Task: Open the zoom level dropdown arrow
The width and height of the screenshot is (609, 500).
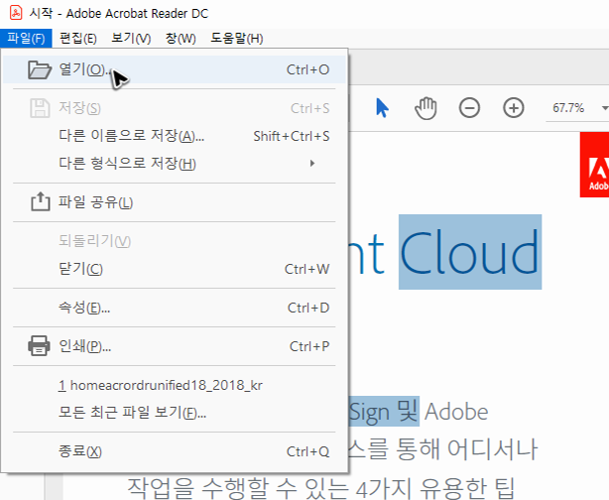Action: pyautogui.click(x=604, y=108)
